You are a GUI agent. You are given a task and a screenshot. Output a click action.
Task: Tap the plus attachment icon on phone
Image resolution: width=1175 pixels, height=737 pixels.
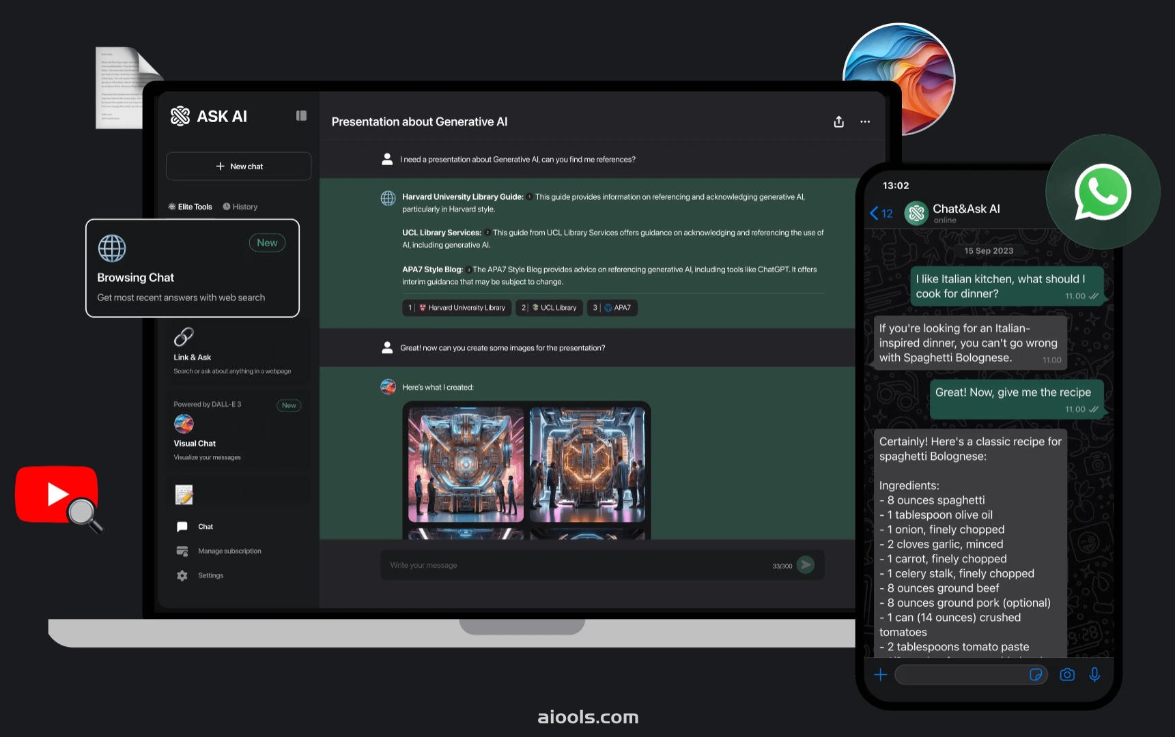[x=881, y=675]
